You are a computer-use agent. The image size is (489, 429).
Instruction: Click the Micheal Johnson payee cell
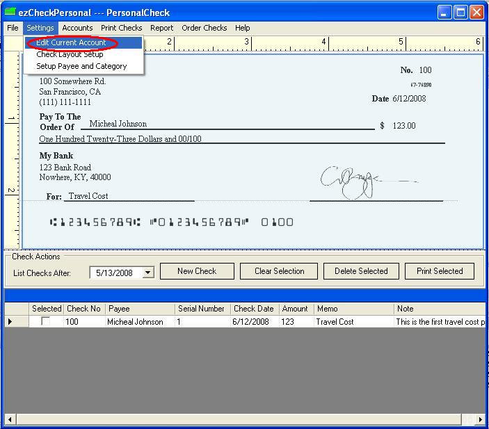coord(140,322)
